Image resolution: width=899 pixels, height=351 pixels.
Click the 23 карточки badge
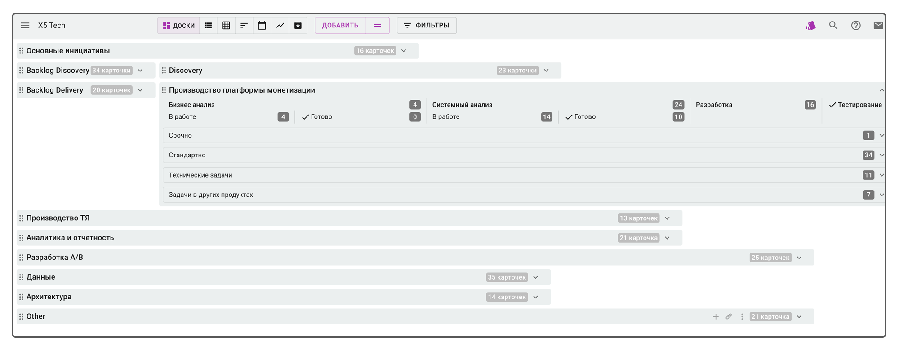517,71
